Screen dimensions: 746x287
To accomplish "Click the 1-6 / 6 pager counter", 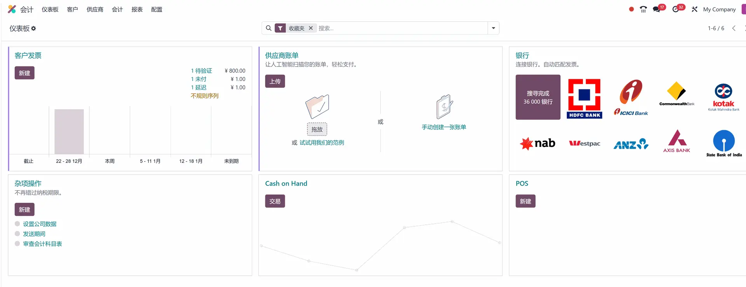I will click(x=716, y=28).
